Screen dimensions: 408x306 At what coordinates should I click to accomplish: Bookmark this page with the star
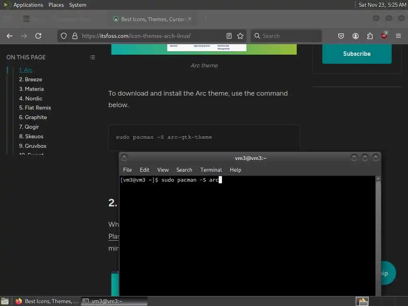point(240,36)
